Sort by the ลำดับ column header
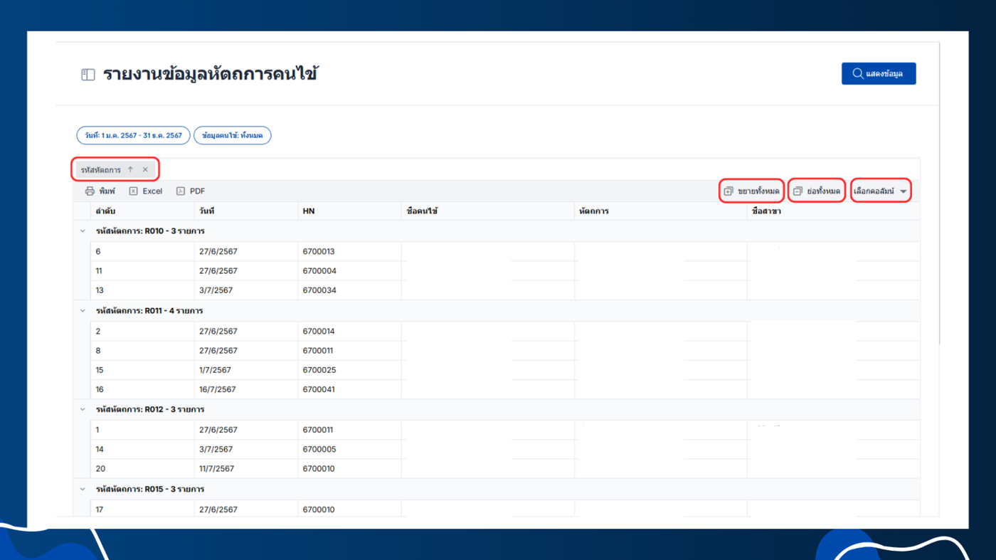 click(x=142, y=211)
